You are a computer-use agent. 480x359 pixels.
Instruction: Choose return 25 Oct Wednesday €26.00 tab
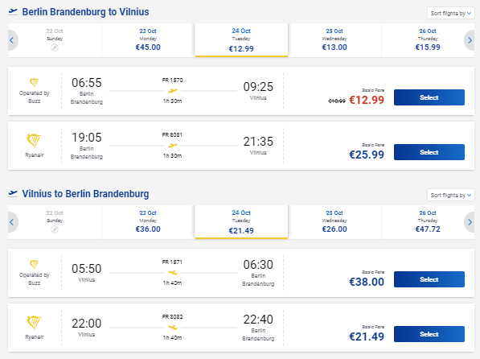334,222
